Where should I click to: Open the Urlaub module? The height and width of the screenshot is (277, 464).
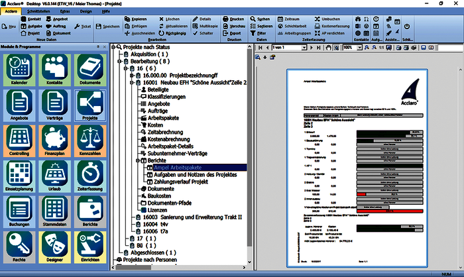pyautogui.click(x=55, y=176)
